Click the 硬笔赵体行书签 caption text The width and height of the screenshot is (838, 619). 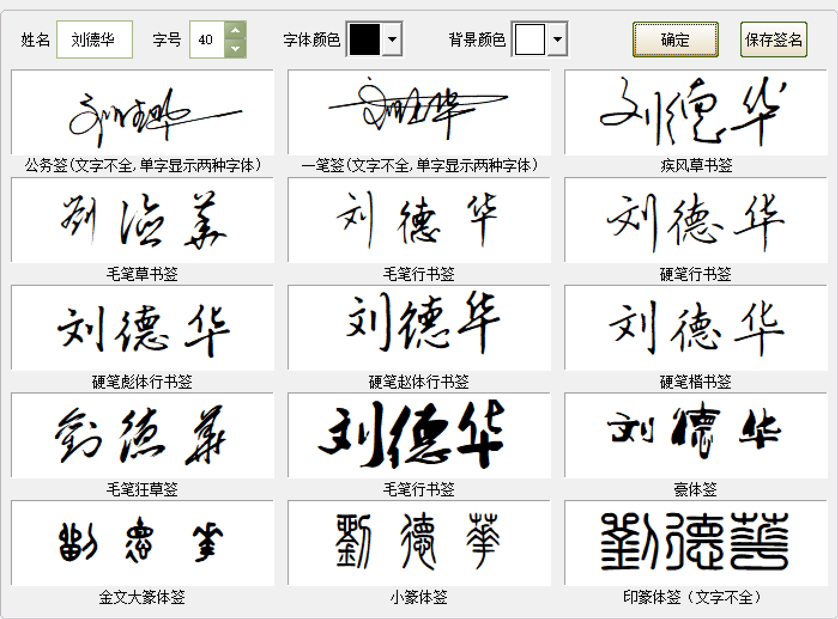[x=419, y=382]
